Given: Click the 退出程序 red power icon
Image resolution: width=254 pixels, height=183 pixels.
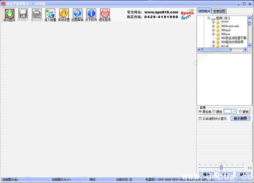Looking at the screenshot, I should pyautogui.click(x=104, y=14).
